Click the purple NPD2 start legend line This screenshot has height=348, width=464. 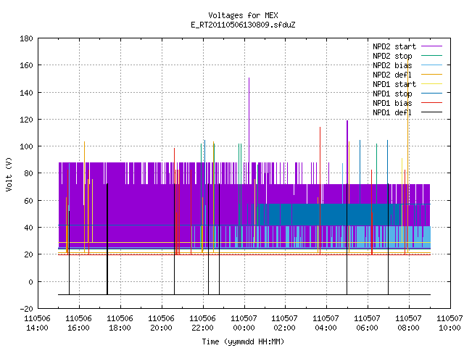pyautogui.click(x=431, y=46)
